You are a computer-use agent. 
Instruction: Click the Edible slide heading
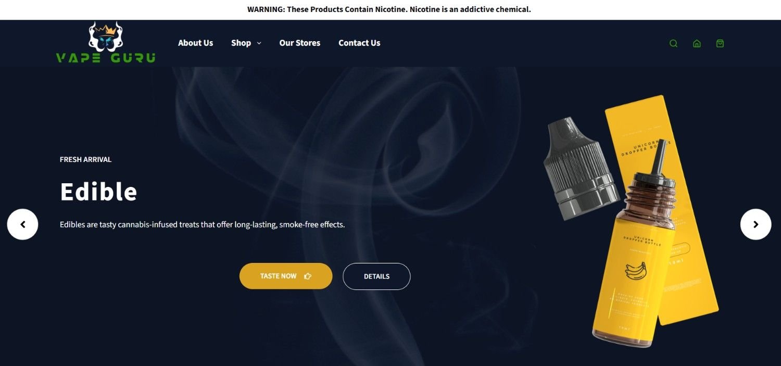[x=98, y=192]
